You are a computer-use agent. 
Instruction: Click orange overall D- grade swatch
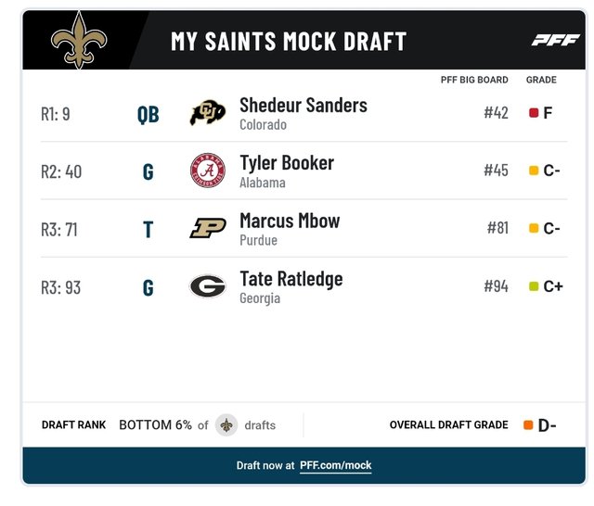pyautogui.click(x=528, y=424)
